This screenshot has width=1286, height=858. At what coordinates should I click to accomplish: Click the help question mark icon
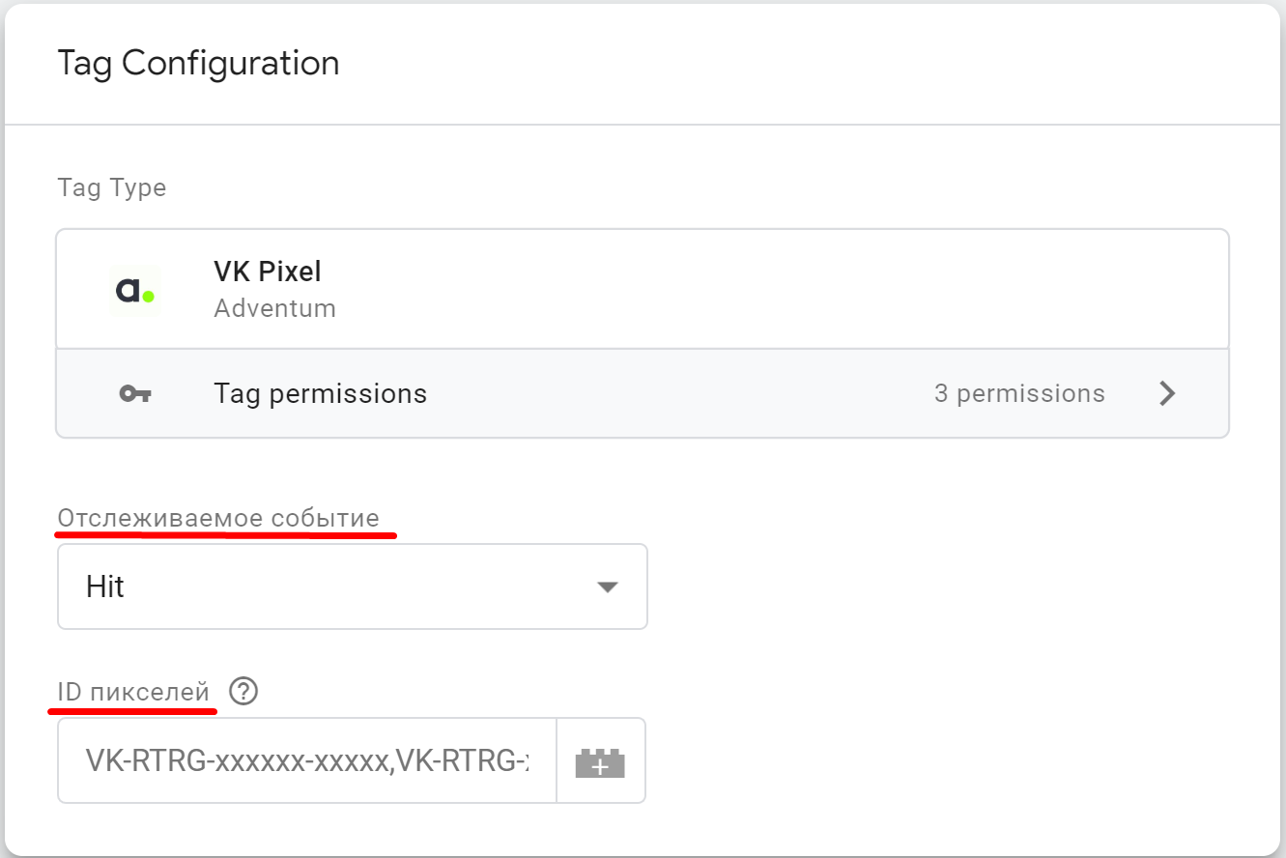244,692
